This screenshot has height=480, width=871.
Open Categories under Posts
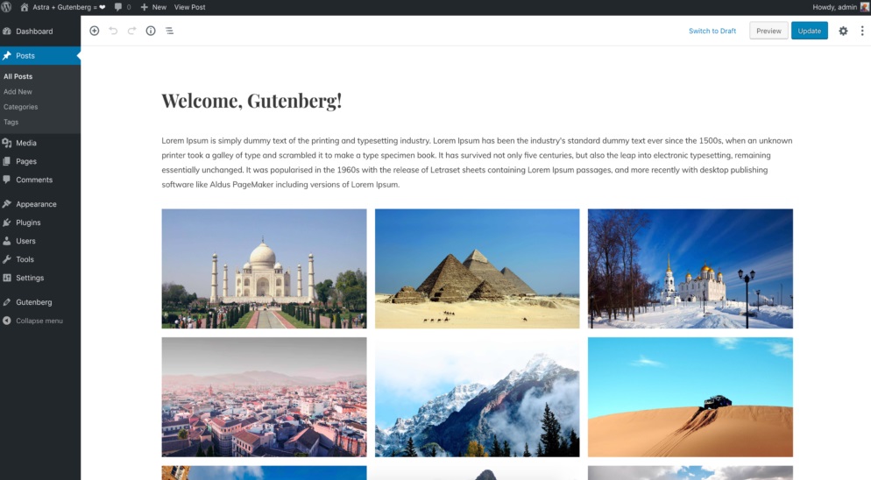[x=20, y=107]
